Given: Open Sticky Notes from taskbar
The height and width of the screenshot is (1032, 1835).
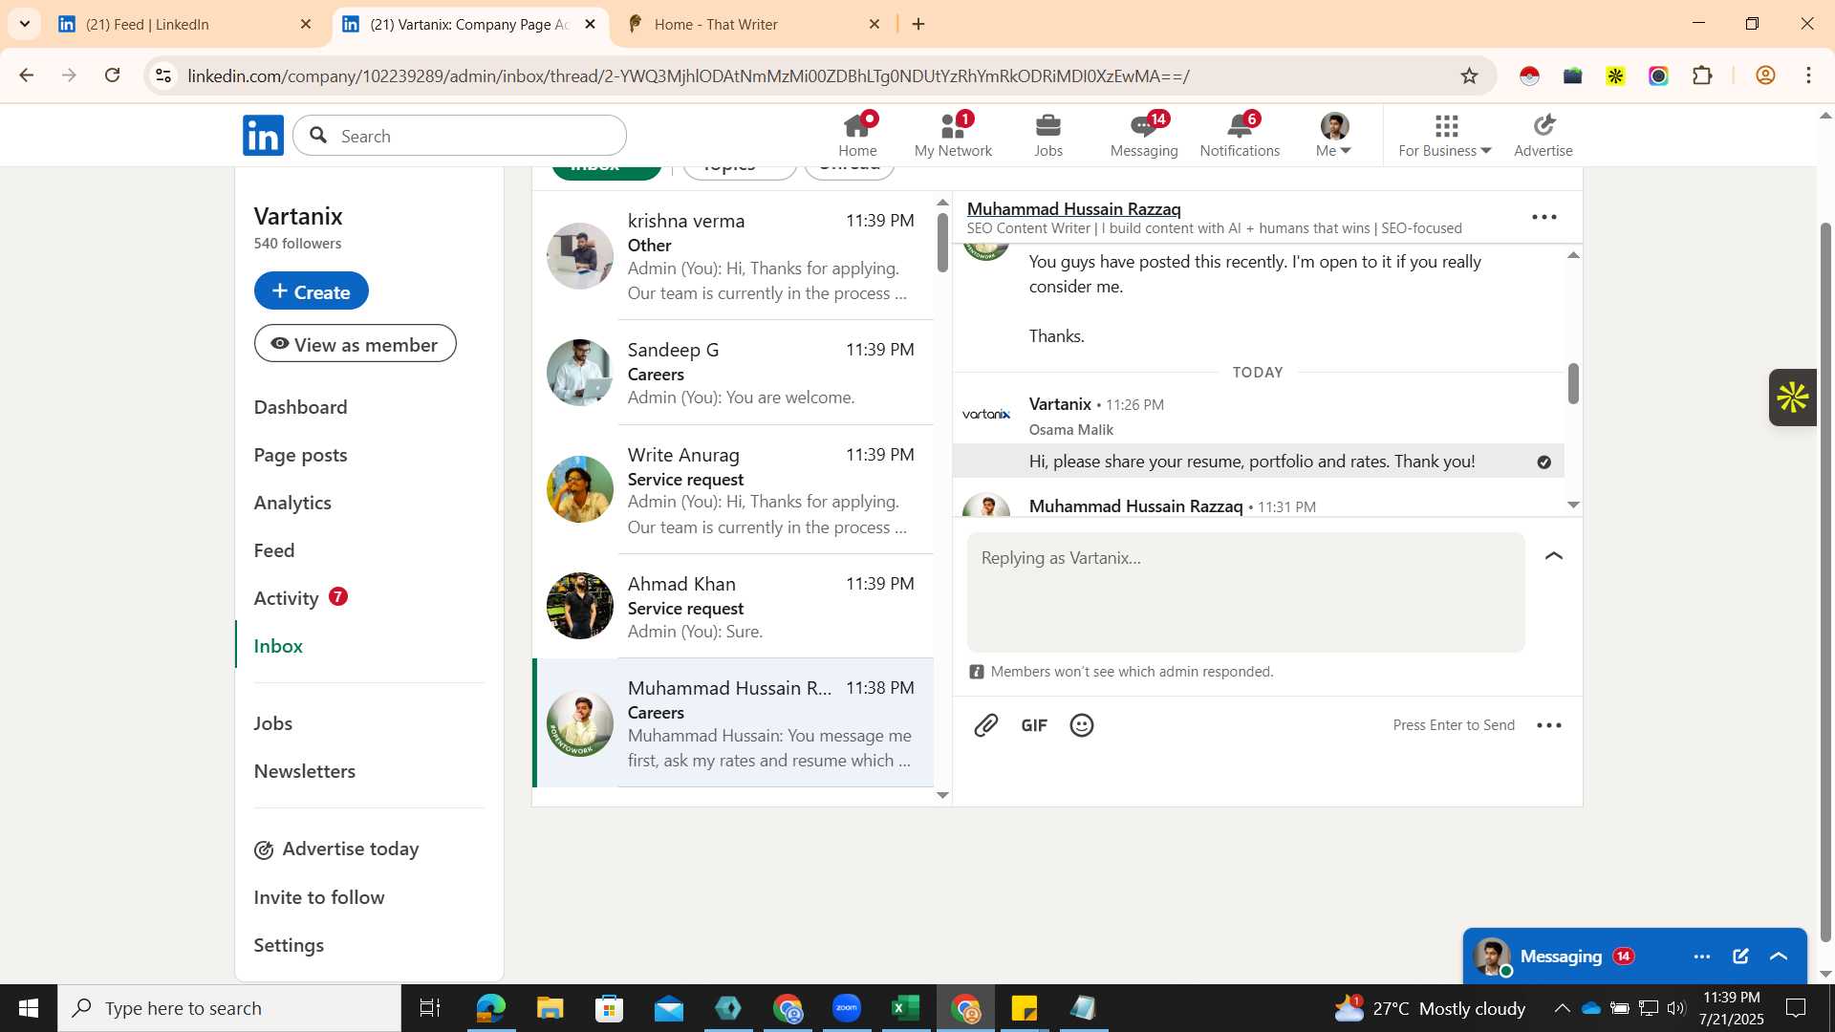Looking at the screenshot, I should [x=1024, y=1008].
